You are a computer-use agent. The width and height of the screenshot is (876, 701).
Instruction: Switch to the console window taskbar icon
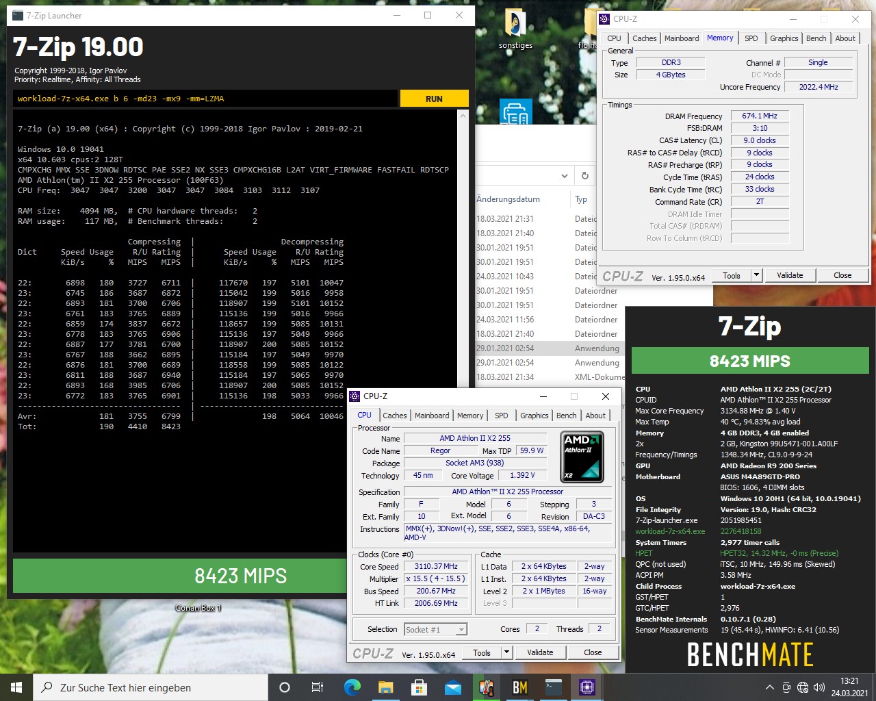coord(554,687)
